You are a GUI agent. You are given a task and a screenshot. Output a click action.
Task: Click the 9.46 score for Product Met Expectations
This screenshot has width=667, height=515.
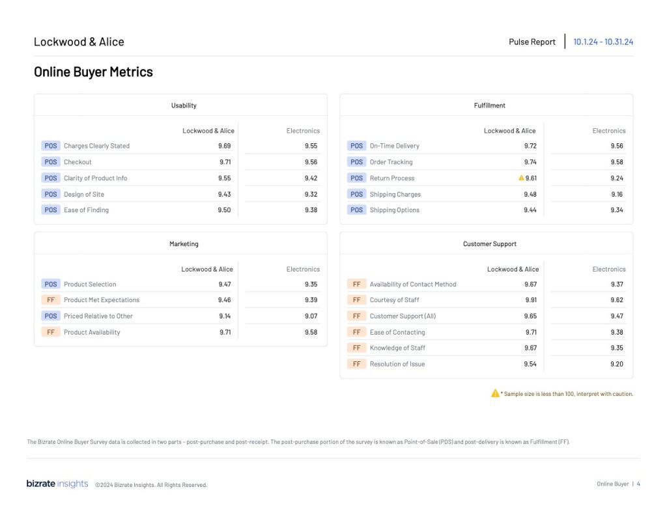tap(225, 299)
